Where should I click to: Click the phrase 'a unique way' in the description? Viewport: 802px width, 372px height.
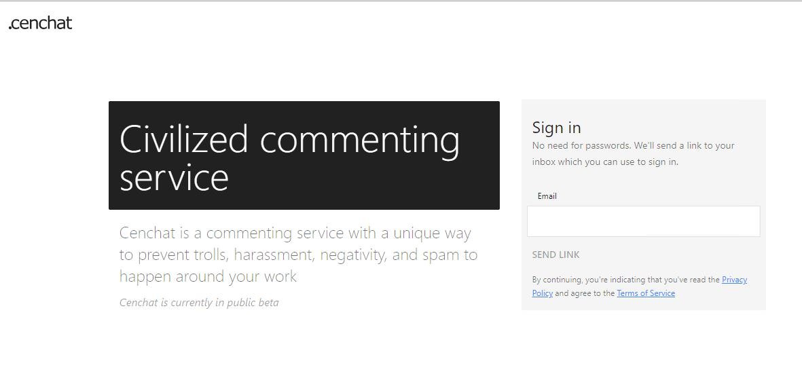(425, 233)
